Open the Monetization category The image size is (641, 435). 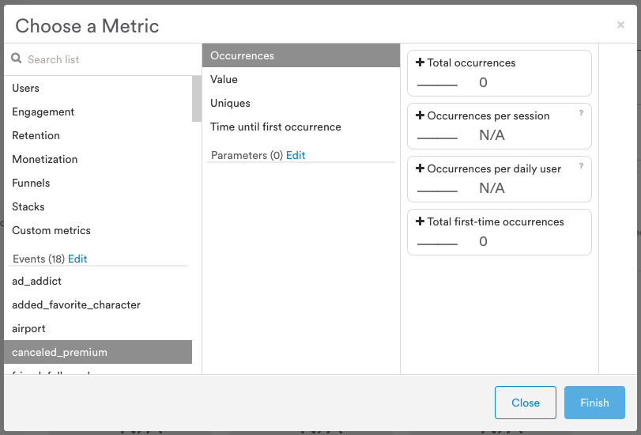[x=44, y=159]
